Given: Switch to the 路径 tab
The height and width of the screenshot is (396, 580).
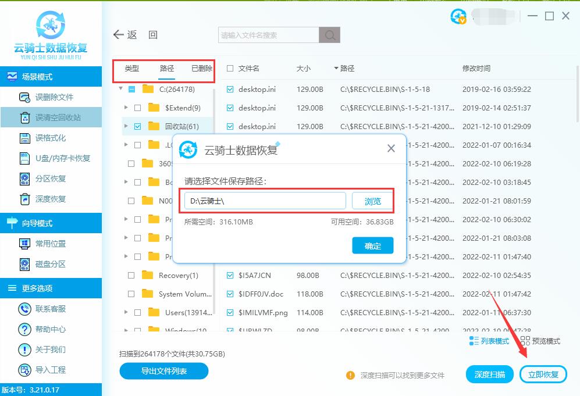Looking at the screenshot, I should (x=167, y=69).
